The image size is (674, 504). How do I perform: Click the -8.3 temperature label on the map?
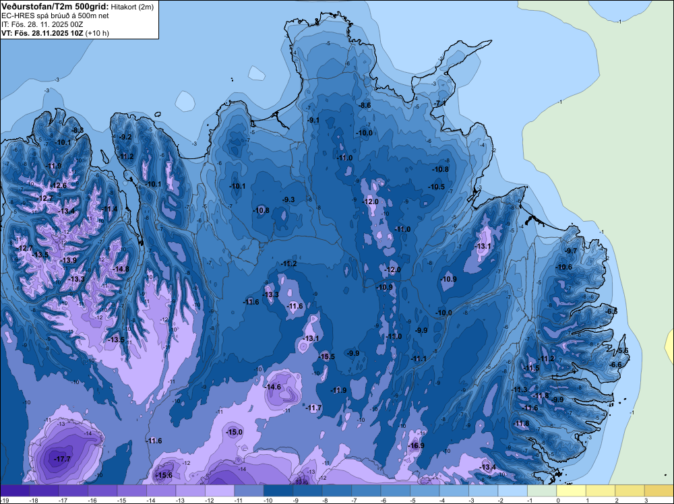(78, 131)
